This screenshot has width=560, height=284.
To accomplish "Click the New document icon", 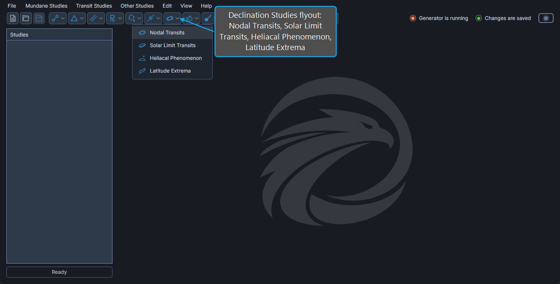I will pyautogui.click(x=13, y=18).
